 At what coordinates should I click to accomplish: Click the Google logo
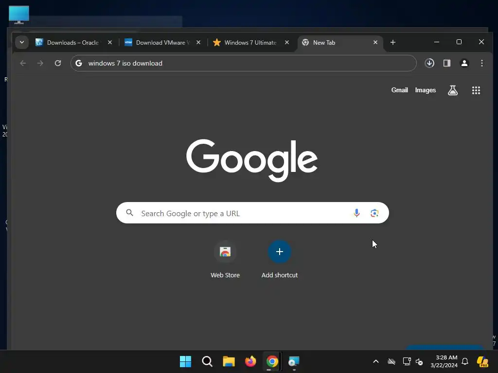[x=252, y=160]
